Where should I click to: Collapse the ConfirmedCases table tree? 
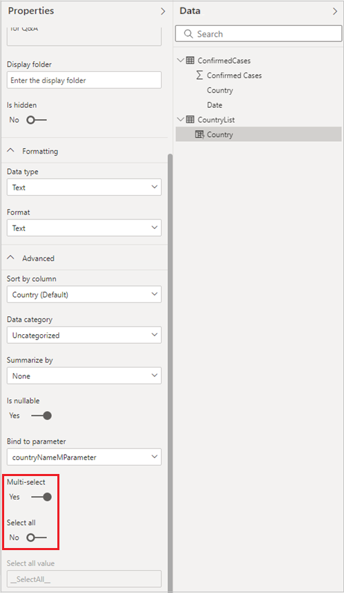[x=180, y=60]
